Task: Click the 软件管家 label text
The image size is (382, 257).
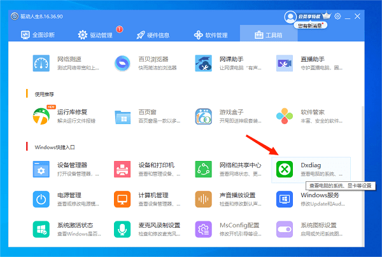Action: [x=313, y=112]
